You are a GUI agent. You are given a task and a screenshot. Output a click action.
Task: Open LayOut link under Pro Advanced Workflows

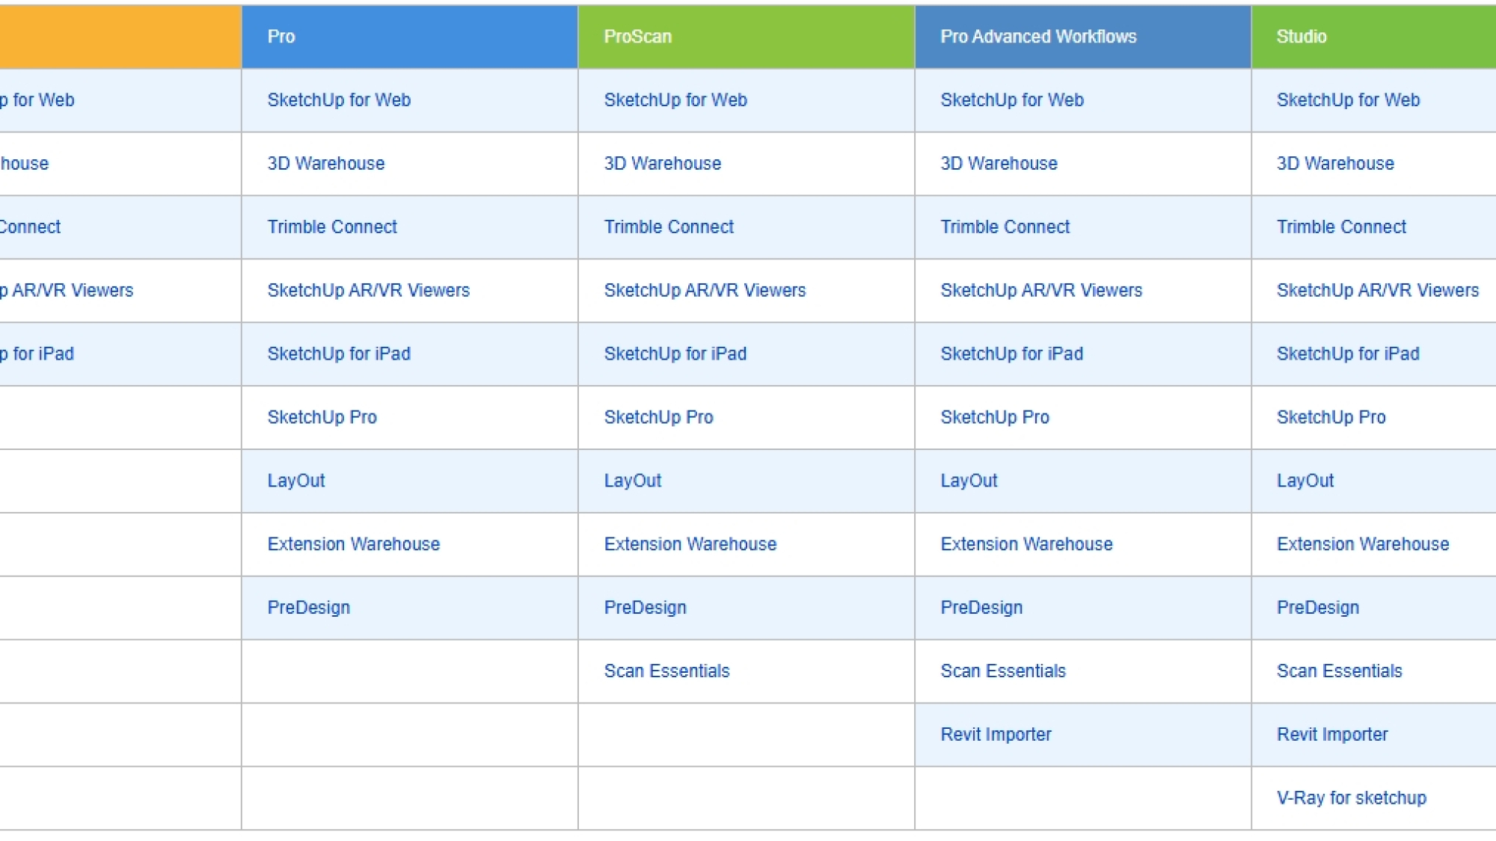[969, 481]
